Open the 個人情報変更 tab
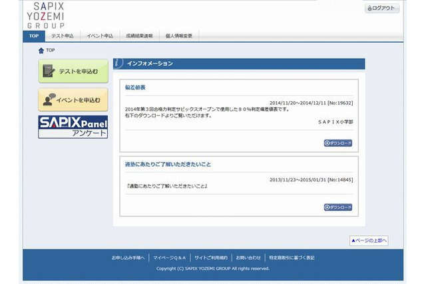Screen dimensions: 426x284 179,36
